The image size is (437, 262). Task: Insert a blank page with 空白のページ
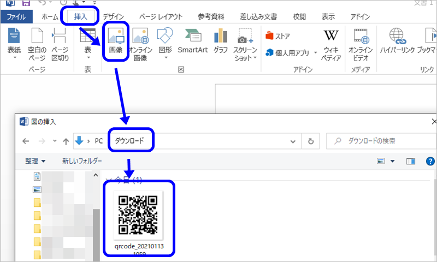tap(37, 45)
